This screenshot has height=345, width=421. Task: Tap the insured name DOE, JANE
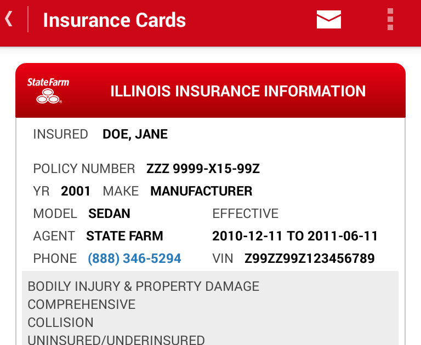(x=135, y=134)
